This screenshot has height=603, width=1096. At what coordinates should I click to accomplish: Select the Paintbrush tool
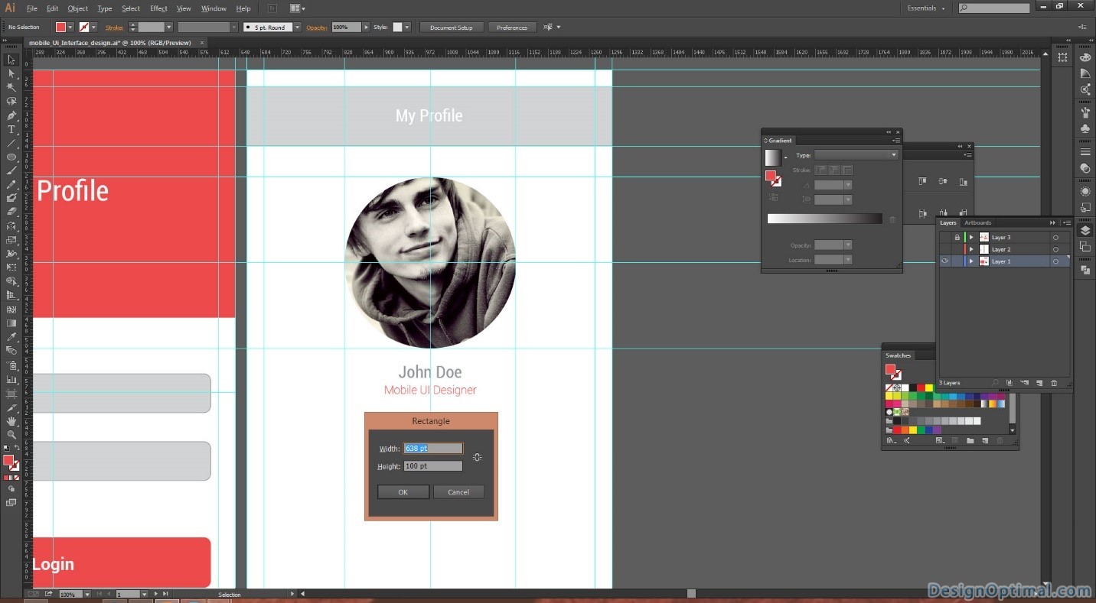(11, 170)
